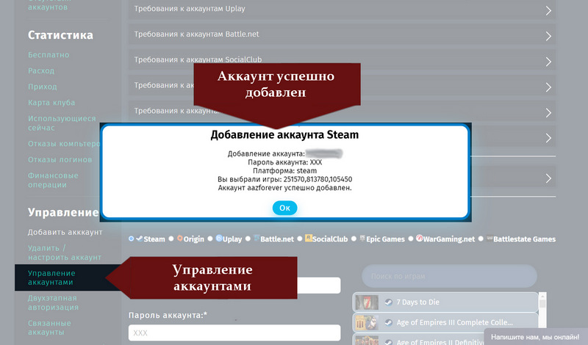Click the Battlestate Games platform icon

click(x=490, y=239)
